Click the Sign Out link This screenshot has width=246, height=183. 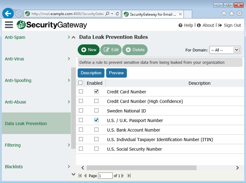pos(229,25)
